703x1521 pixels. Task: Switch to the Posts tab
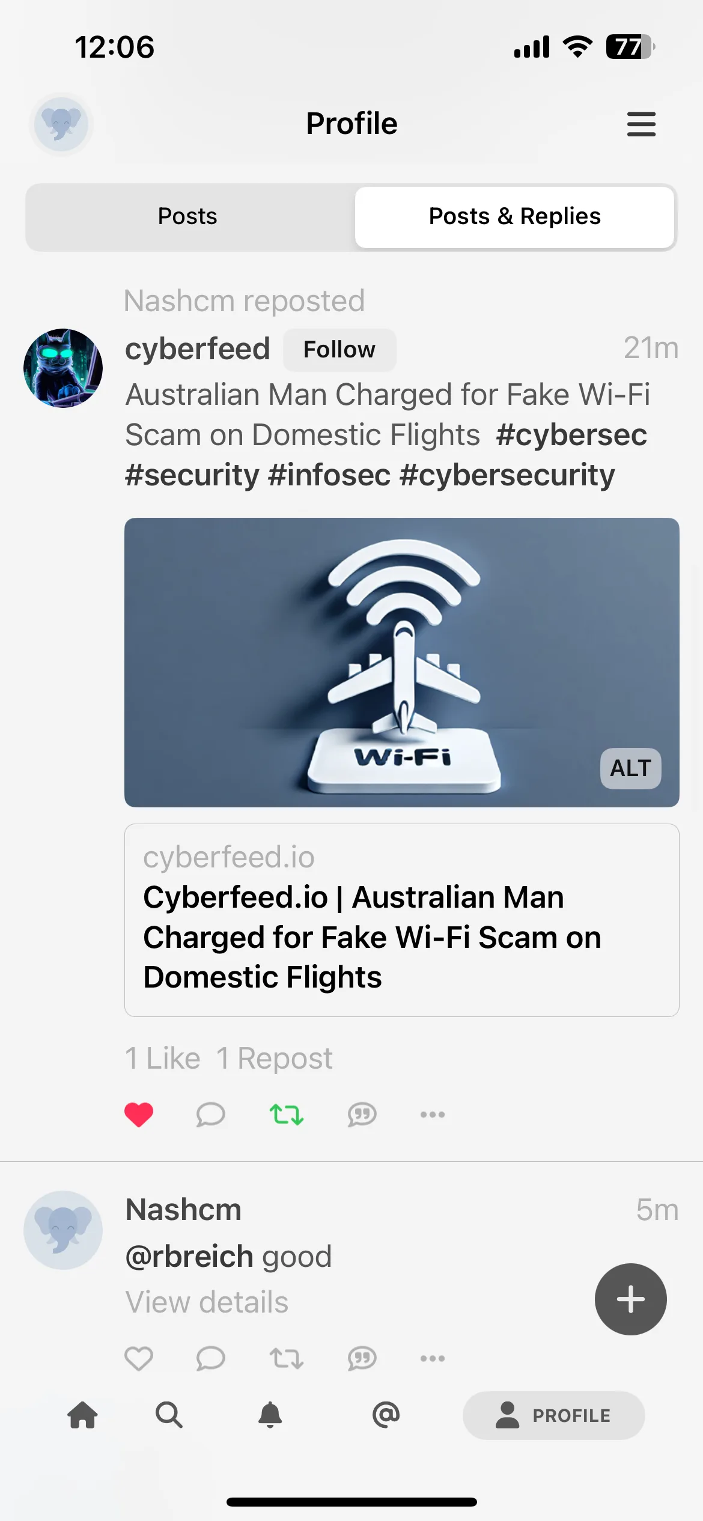coord(187,216)
